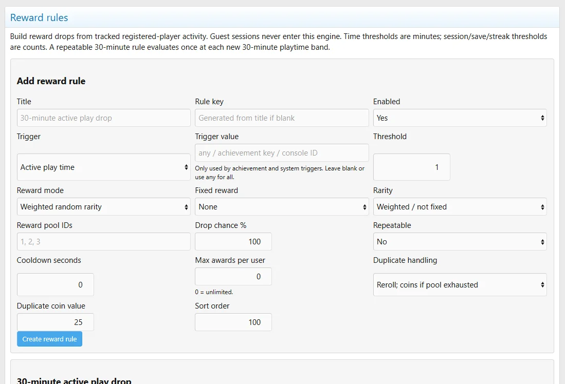The width and height of the screenshot is (565, 384).
Task: Select the Threshold number field
Action: pyautogui.click(x=411, y=167)
